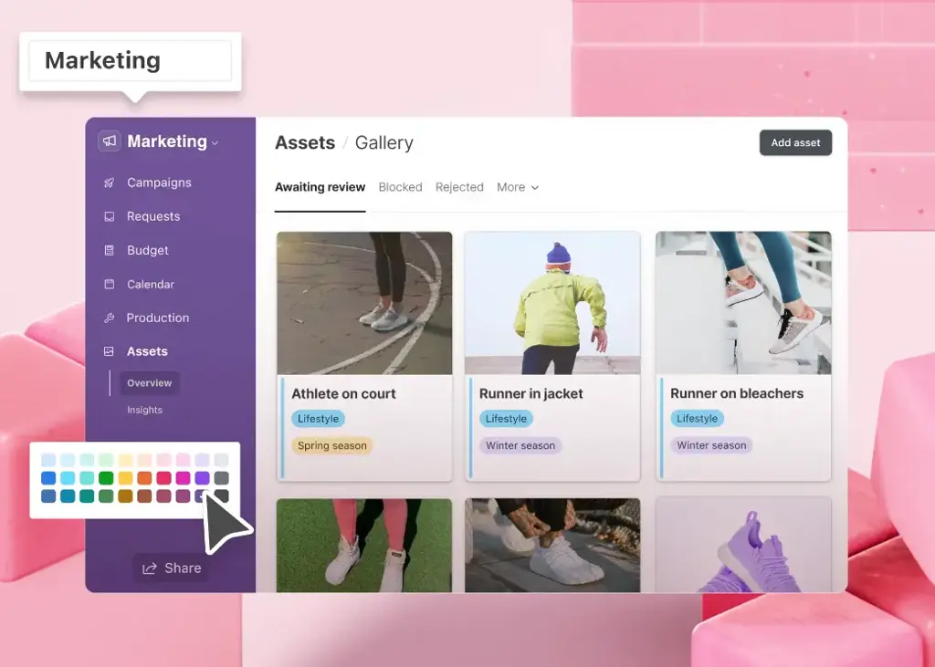The width and height of the screenshot is (935, 667).
Task: Click the Add asset button
Action: click(795, 142)
